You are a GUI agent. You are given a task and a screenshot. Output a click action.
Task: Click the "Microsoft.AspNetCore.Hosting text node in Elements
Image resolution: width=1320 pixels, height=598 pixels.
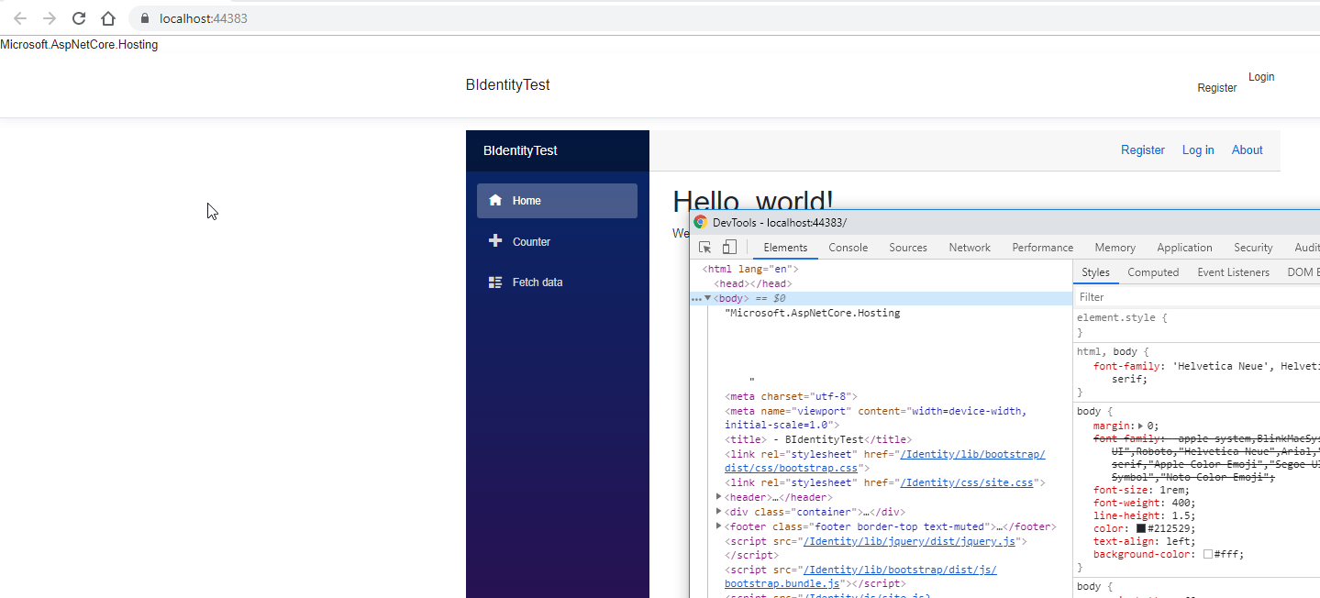point(813,313)
